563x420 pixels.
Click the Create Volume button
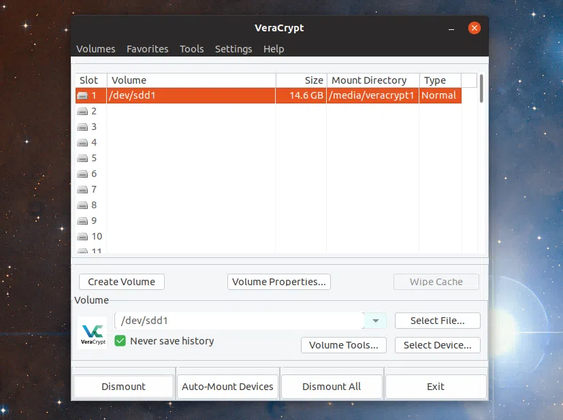click(x=122, y=282)
